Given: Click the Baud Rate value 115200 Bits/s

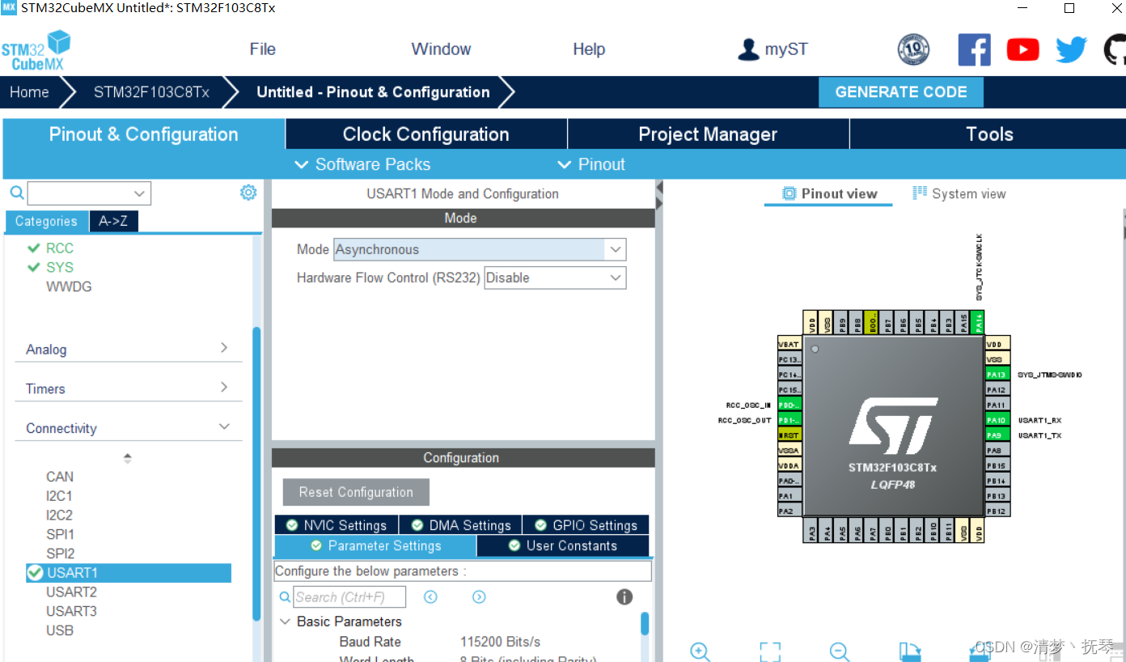Looking at the screenshot, I should click(500, 642).
